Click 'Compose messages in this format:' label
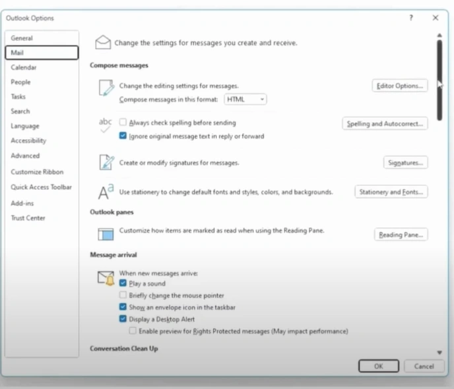Image resolution: width=454 pixels, height=389 pixels. tap(168, 100)
